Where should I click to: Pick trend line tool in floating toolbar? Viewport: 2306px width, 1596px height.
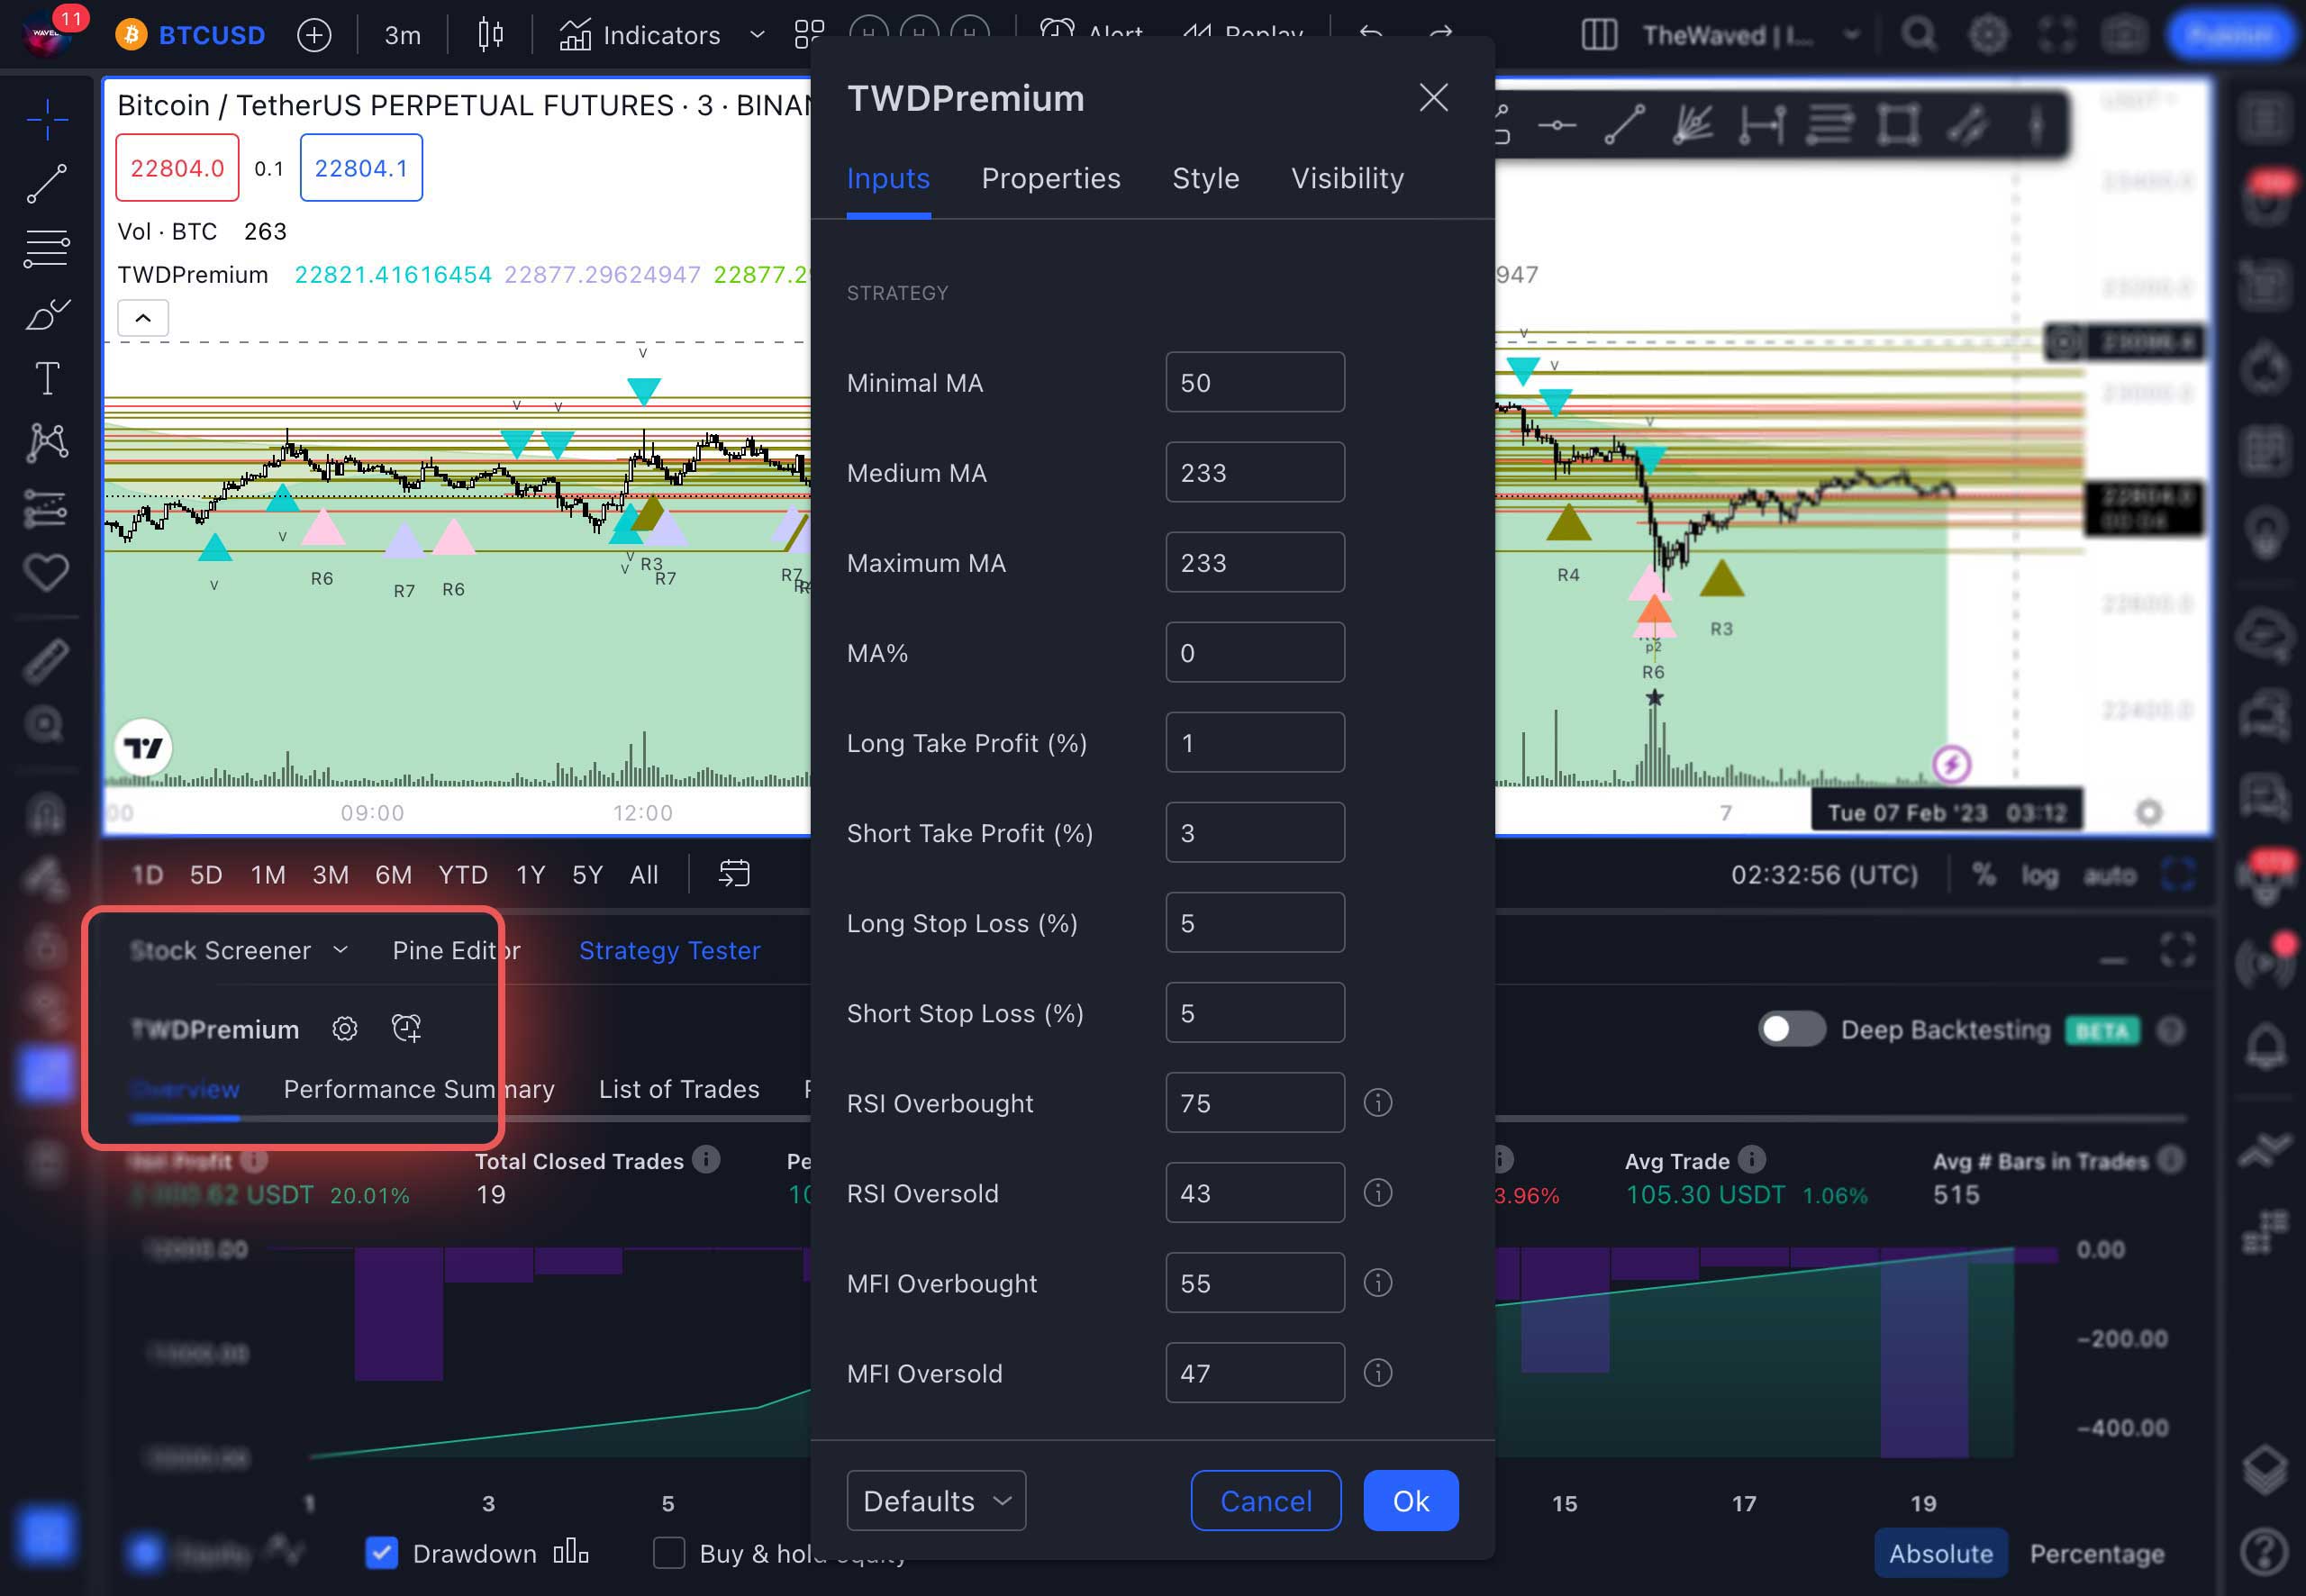[1624, 125]
